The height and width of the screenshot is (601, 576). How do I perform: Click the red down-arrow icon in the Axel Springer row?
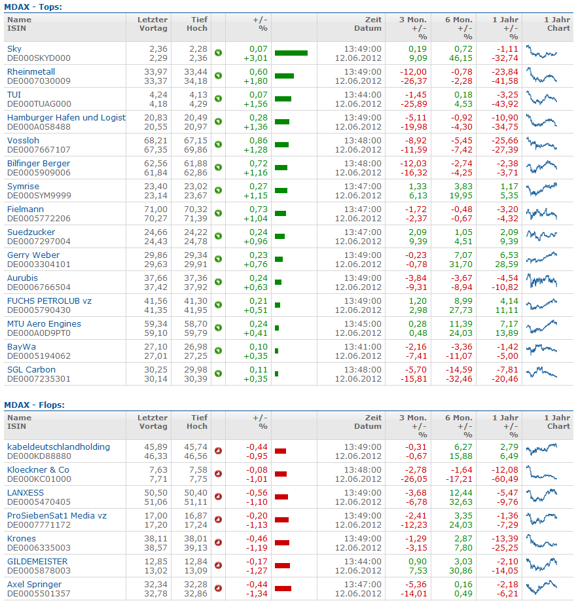click(x=218, y=589)
